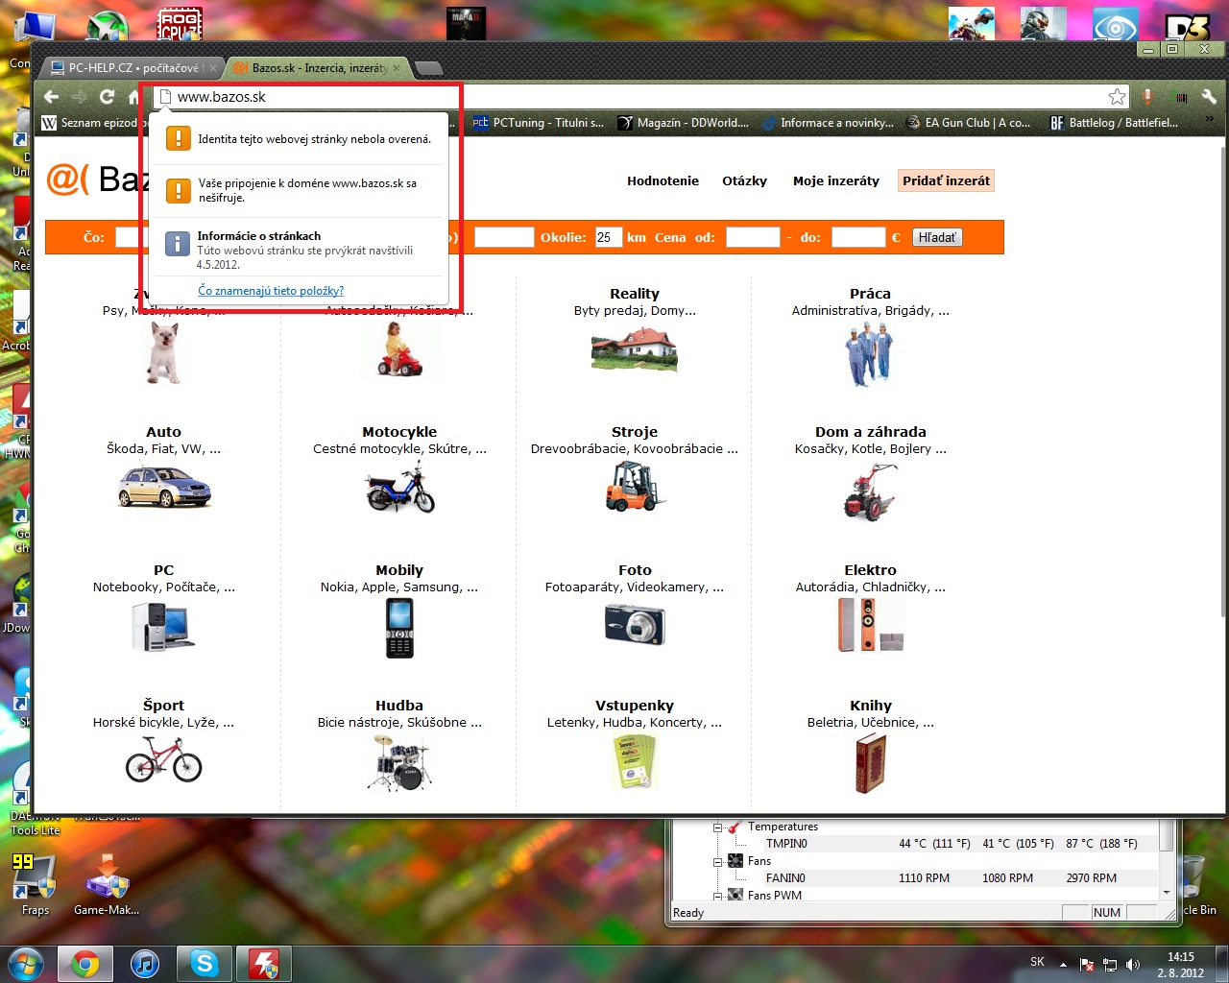
Task: Open the Foto camera image
Action: tap(635, 625)
